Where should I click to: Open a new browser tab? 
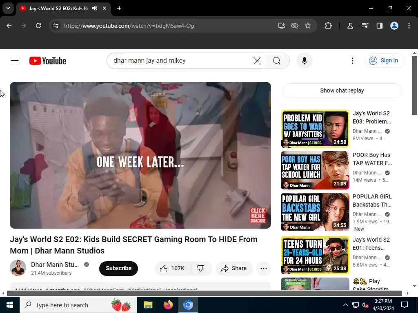(x=119, y=8)
